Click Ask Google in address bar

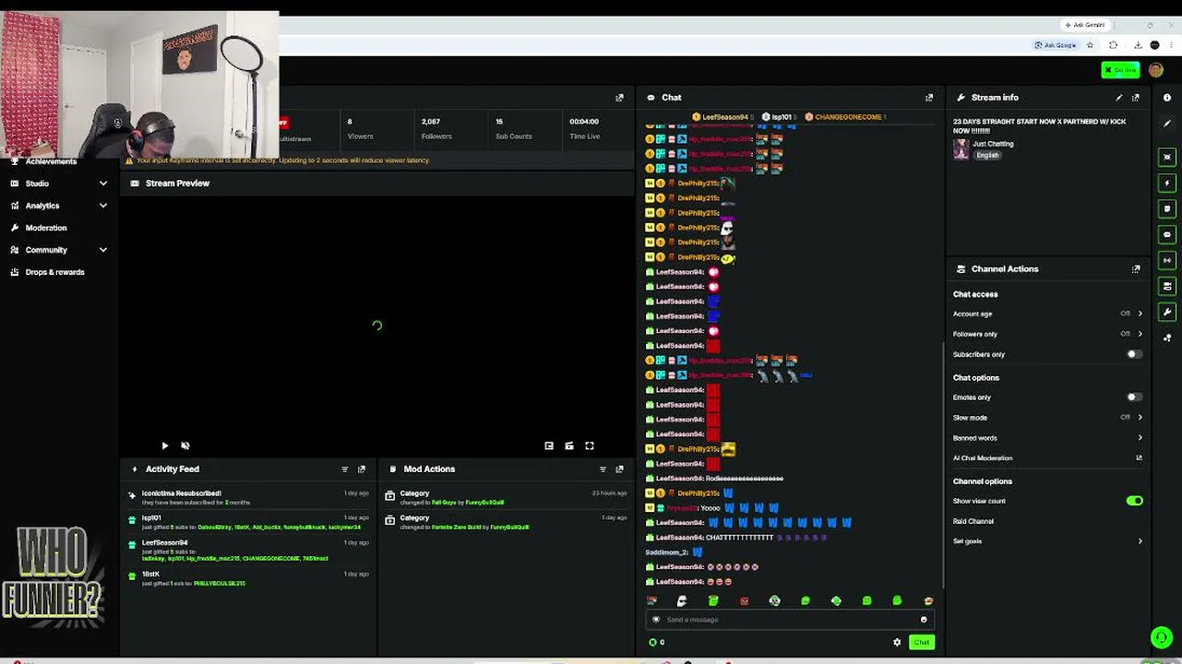click(1056, 45)
